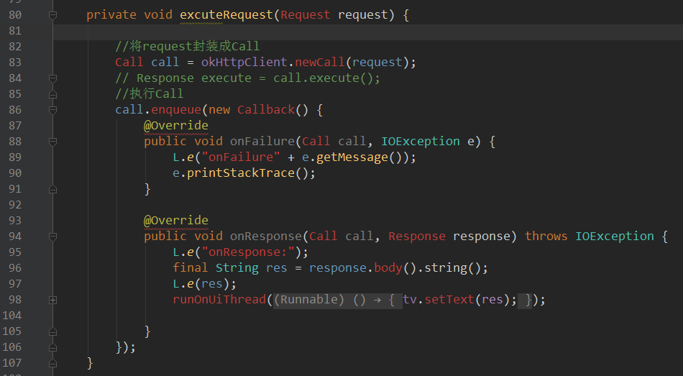Click the commented-out 'Response execute' line

[x=247, y=78]
